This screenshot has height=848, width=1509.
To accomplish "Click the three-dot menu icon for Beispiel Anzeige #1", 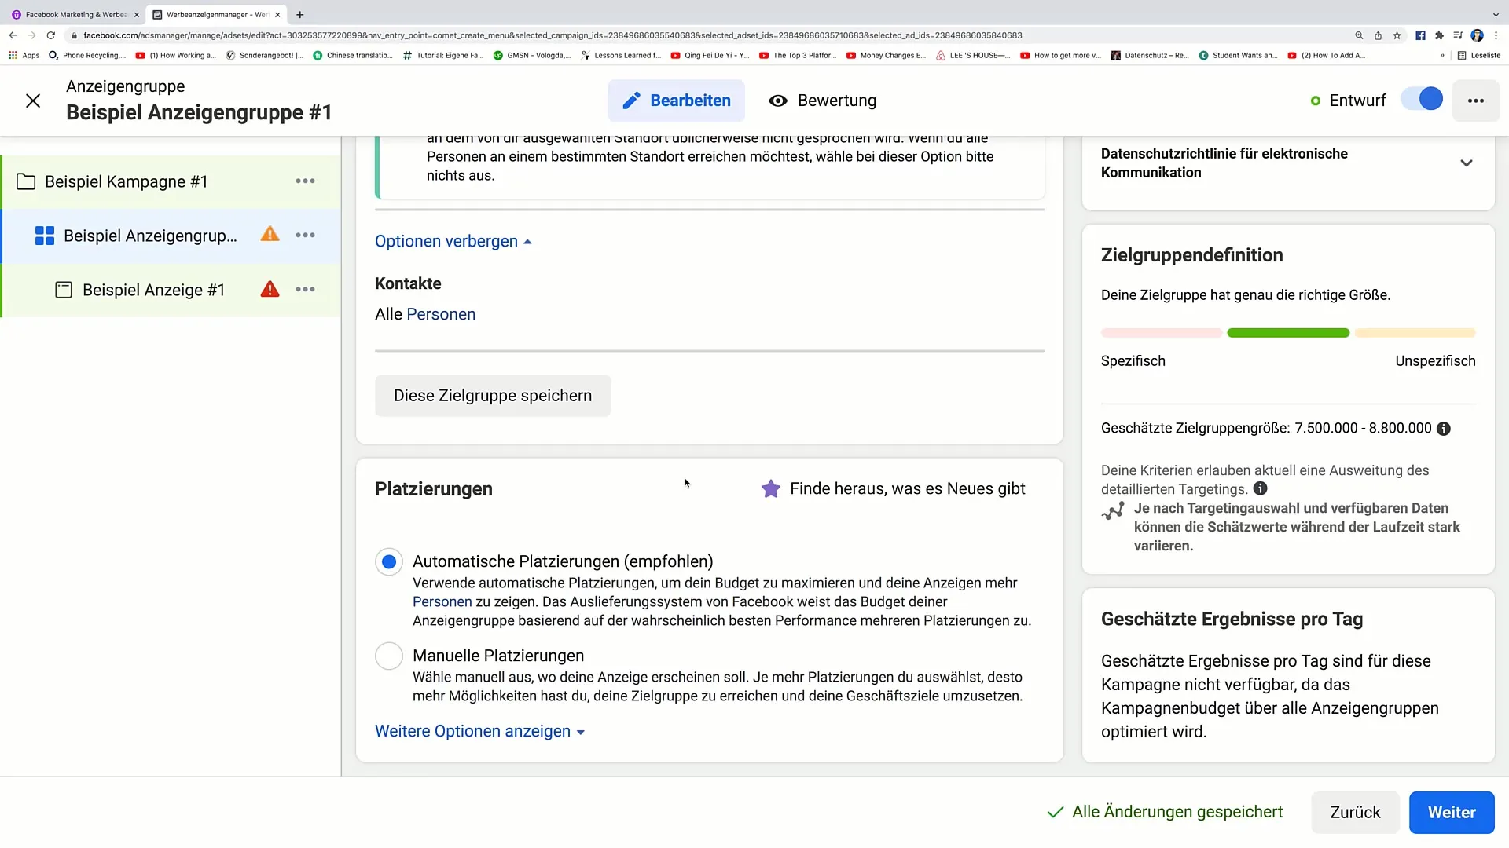I will 306,289.
